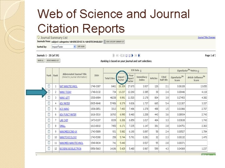Tick the mark checkbox for BIOSENS BIOELECTRON
The width and height of the screenshot is (225, 168).
tap(49, 148)
